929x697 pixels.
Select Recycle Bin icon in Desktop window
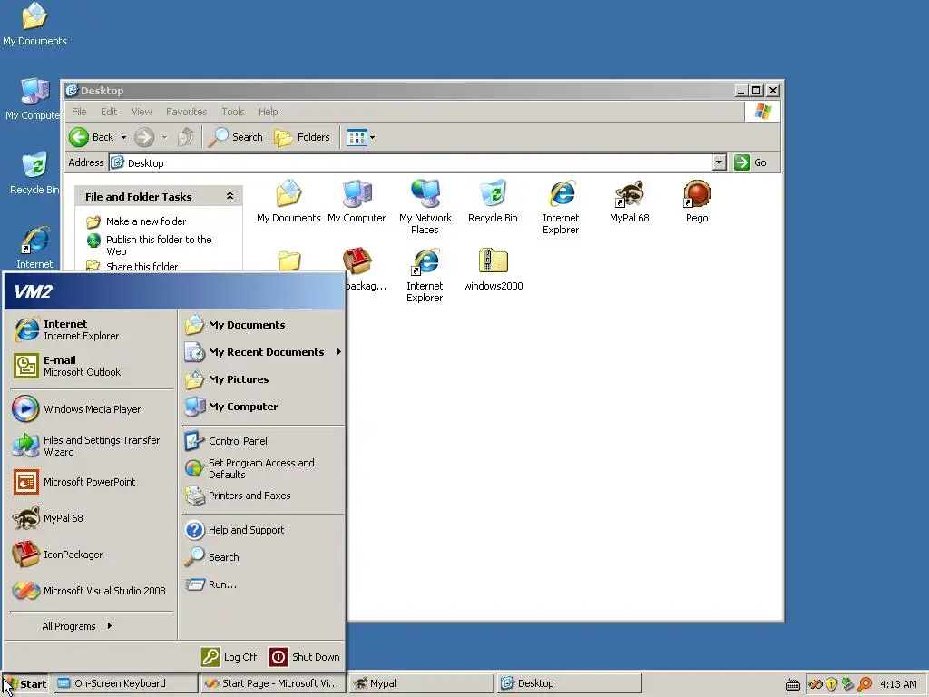(x=493, y=201)
